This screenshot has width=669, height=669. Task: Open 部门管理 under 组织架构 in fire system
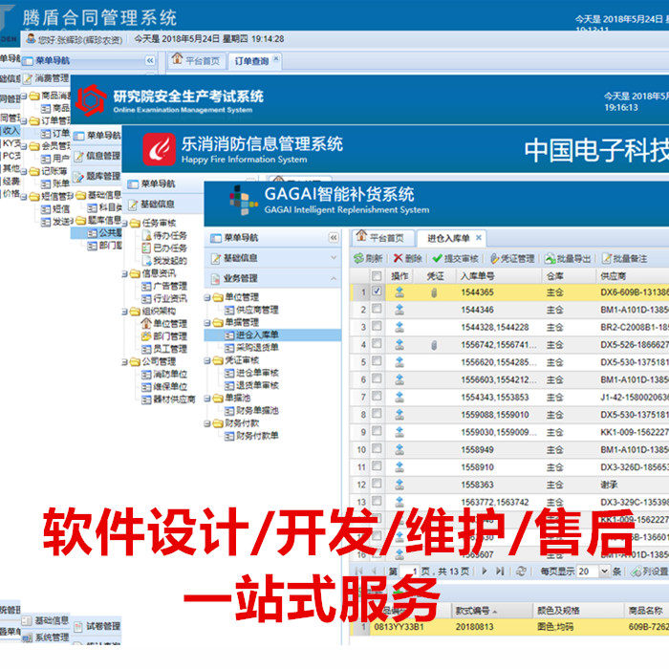170,336
